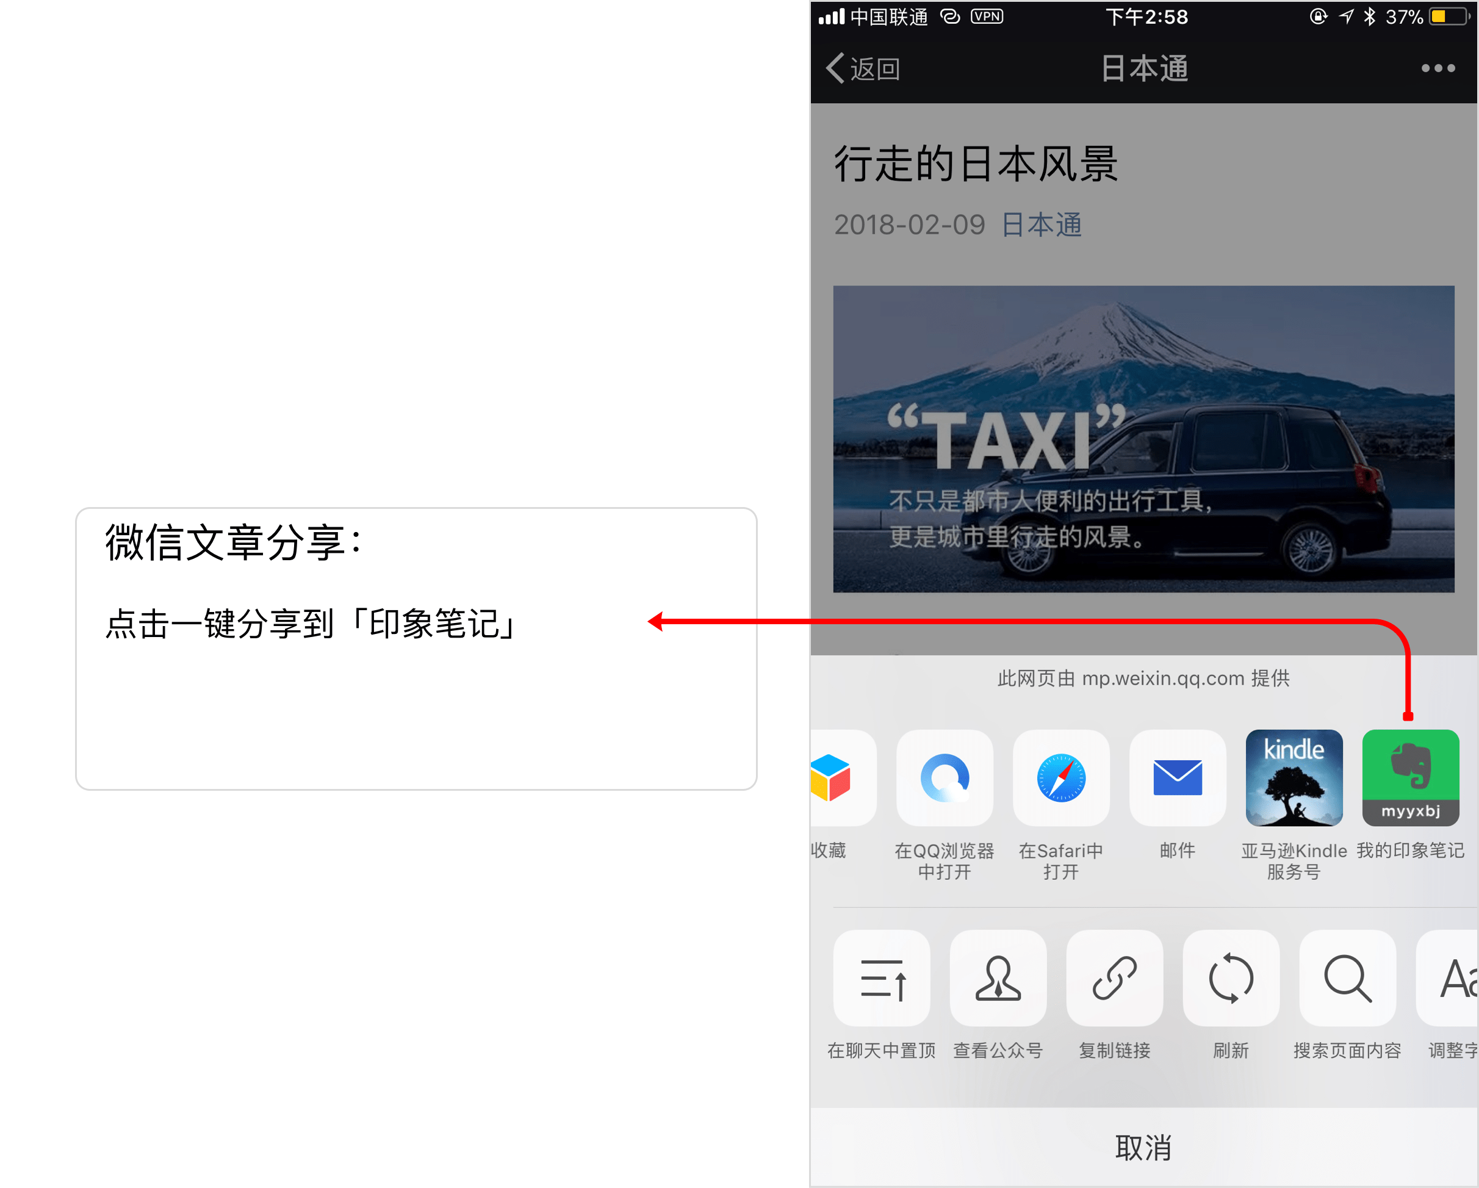Image resolution: width=1479 pixels, height=1188 pixels.
Task: Open the three-dot more menu
Action: pos(1438,68)
